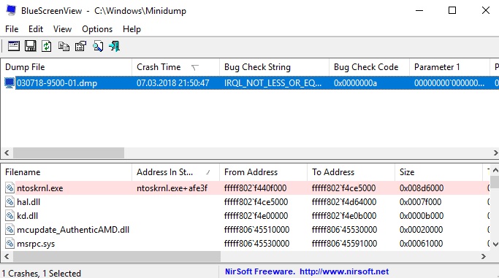The width and height of the screenshot is (499, 278).
Task: Click the BlueScreenView app icon in title bar
Action: tap(11, 10)
